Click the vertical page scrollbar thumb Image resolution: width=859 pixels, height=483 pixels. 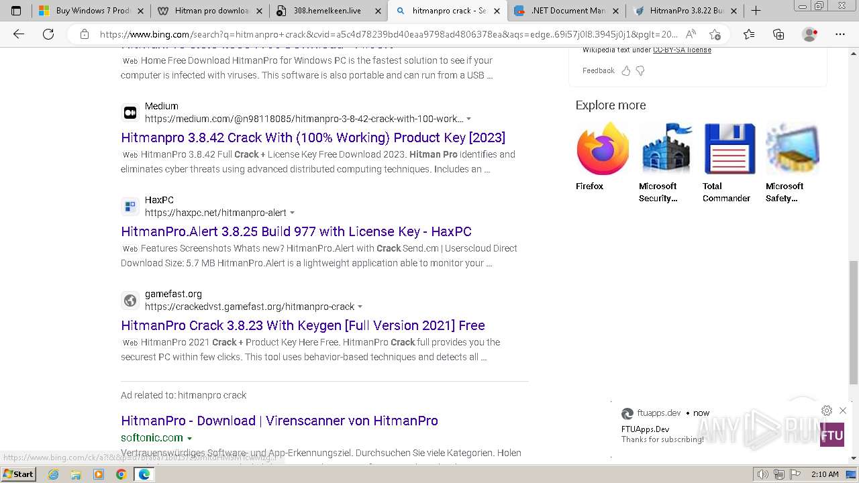(854, 322)
